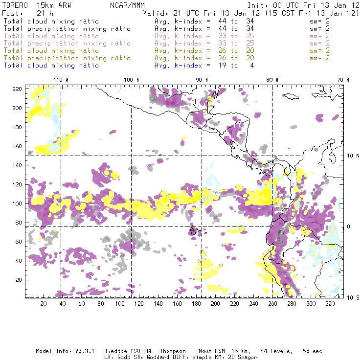This screenshot has height=362, width=362.
Task: Select the 'NCAR/MMM' header label
Action: click(127, 5)
